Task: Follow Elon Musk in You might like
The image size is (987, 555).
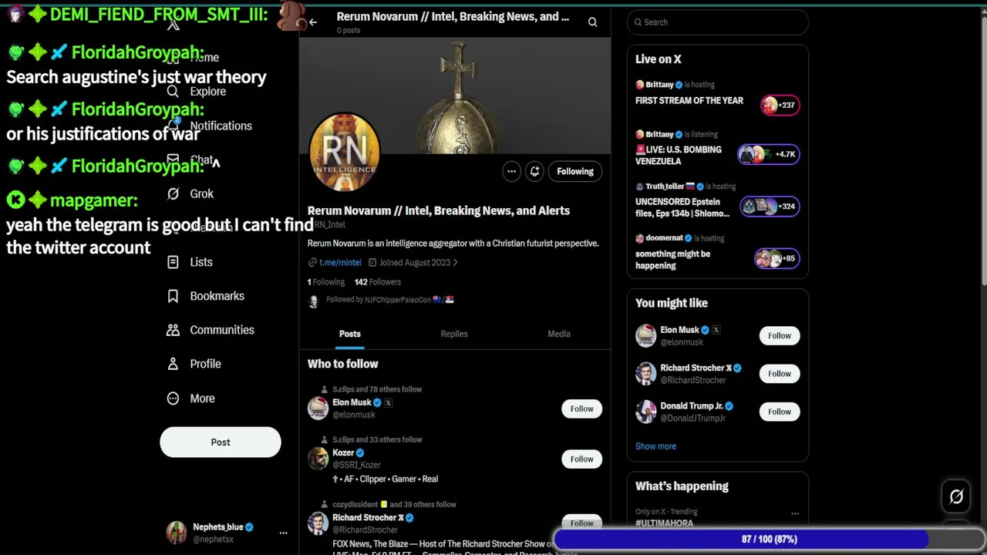Action: point(780,335)
